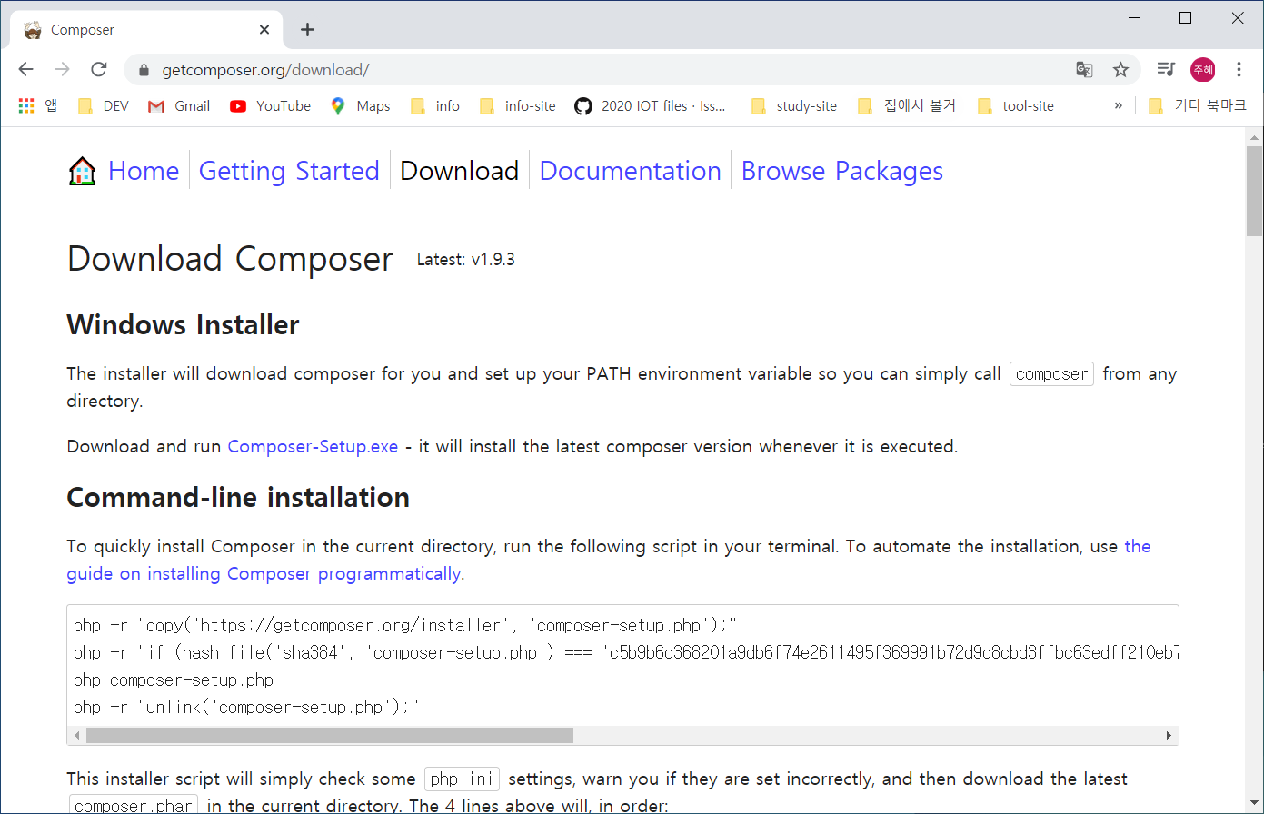
Task: Open the Gmail bookmark
Action: [x=180, y=105]
